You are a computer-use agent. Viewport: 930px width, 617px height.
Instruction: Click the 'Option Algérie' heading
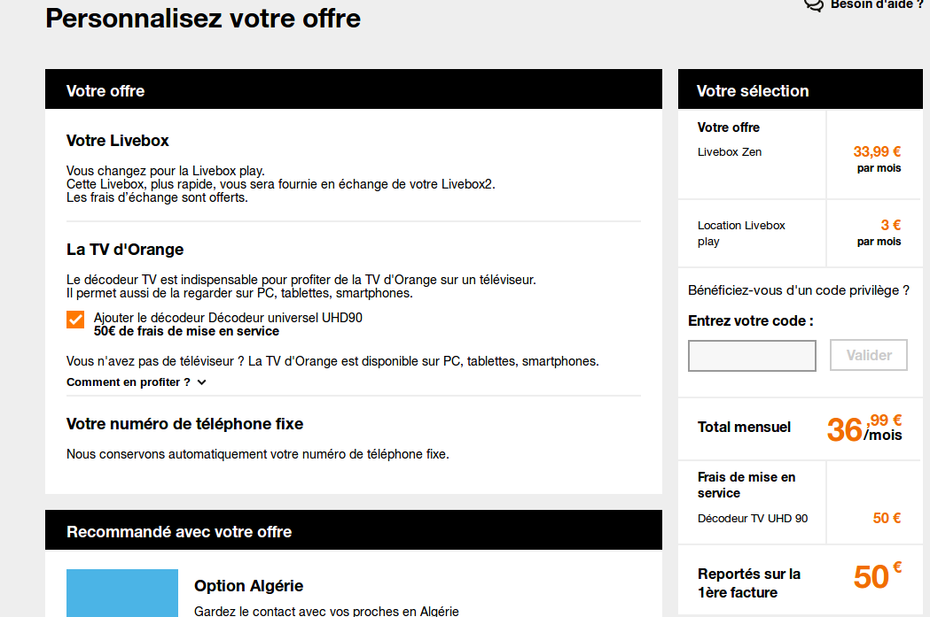tap(248, 586)
